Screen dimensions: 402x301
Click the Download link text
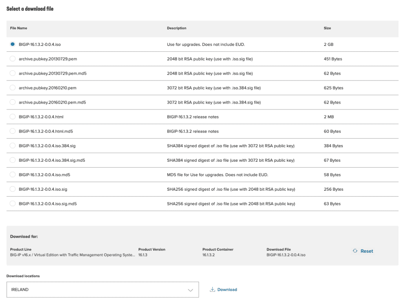tap(227, 290)
